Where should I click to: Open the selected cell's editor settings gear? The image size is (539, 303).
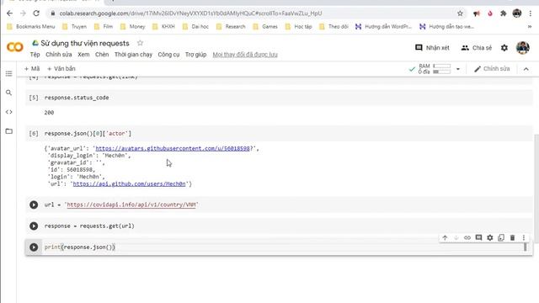click(490, 237)
